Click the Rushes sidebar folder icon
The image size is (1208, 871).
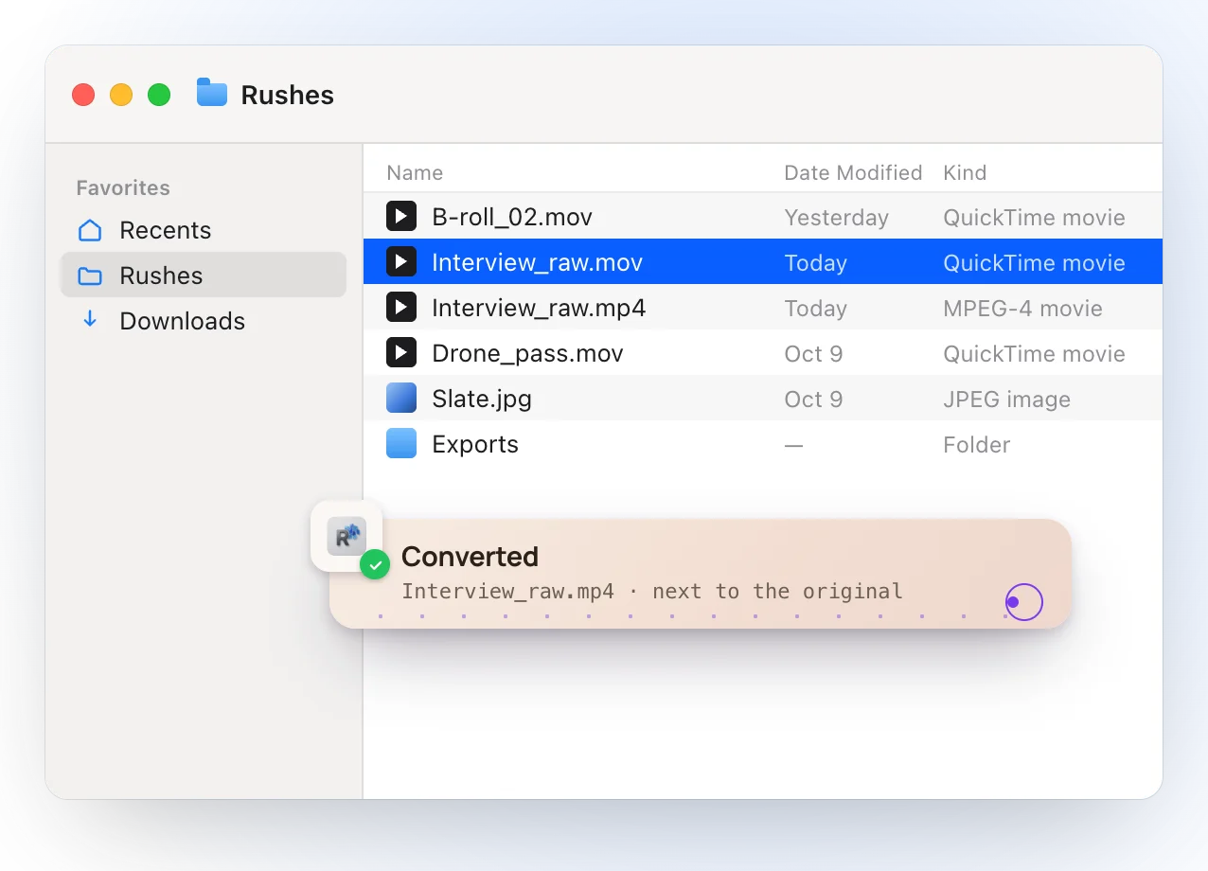(90, 276)
